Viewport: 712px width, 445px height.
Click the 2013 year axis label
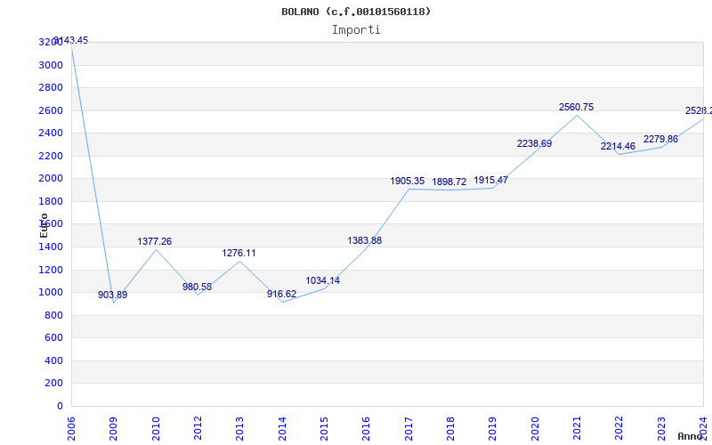click(239, 429)
